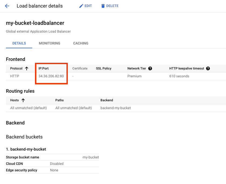The image size is (226, 184).
Task: Click the back arrow icon
Action: [x=7, y=6]
